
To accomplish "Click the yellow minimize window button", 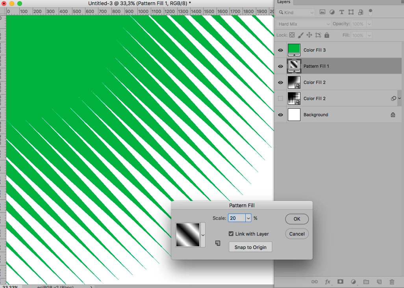I will click(x=12, y=4).
